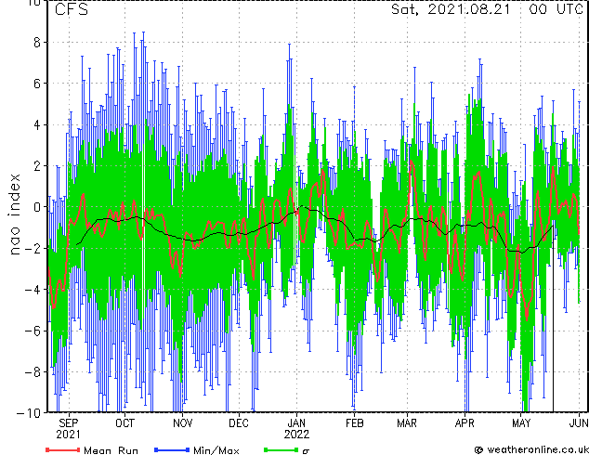Screen dimensions: 589x455
Task: Click the SEP 2021 axis label
Action: (69, 429)
